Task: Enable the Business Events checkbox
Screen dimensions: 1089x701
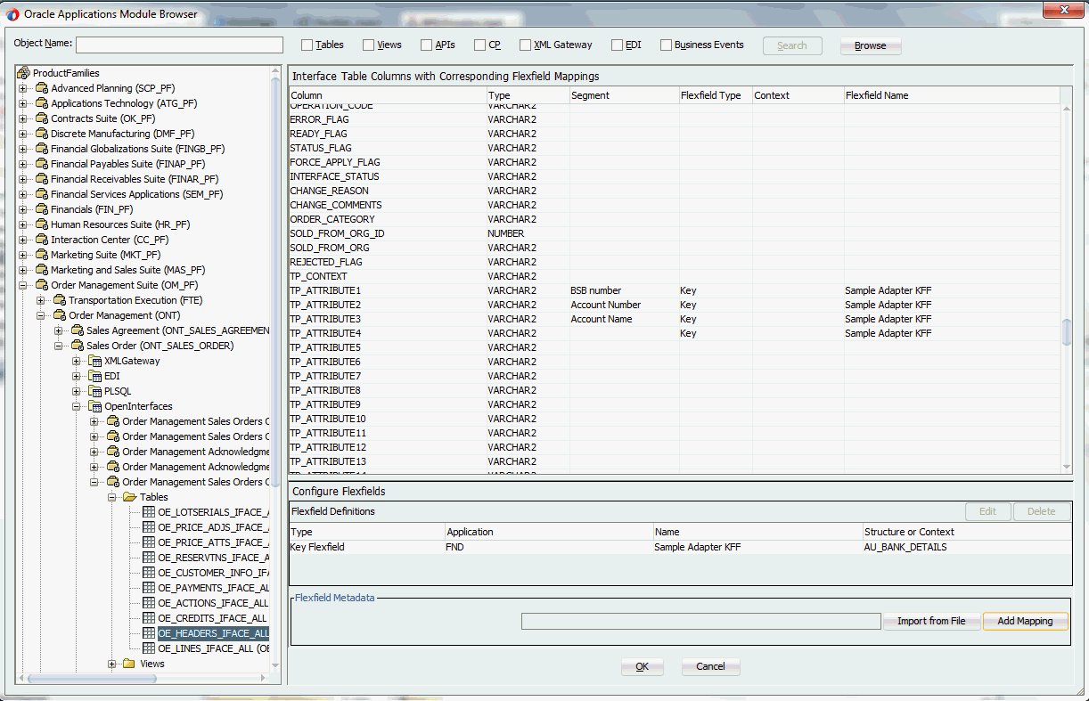Action: point(666,45)
